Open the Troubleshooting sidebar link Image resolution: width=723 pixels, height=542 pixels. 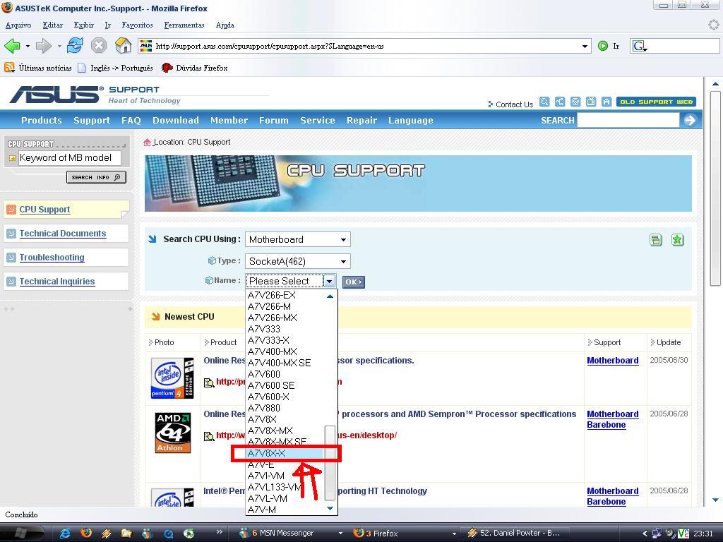pos(52,257)
